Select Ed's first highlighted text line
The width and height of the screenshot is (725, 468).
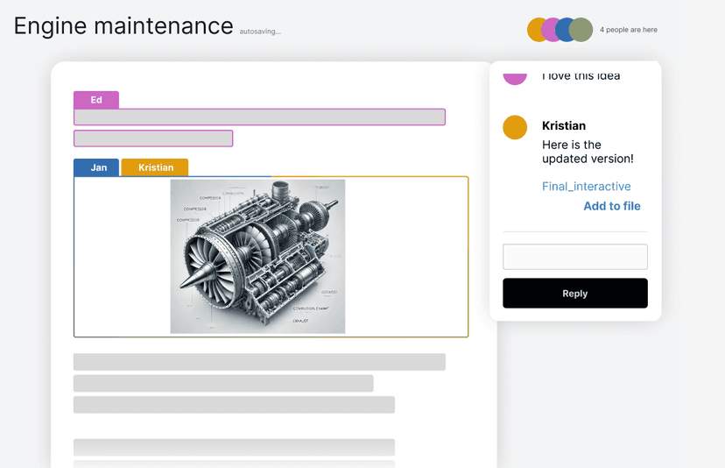coord(259,117)
